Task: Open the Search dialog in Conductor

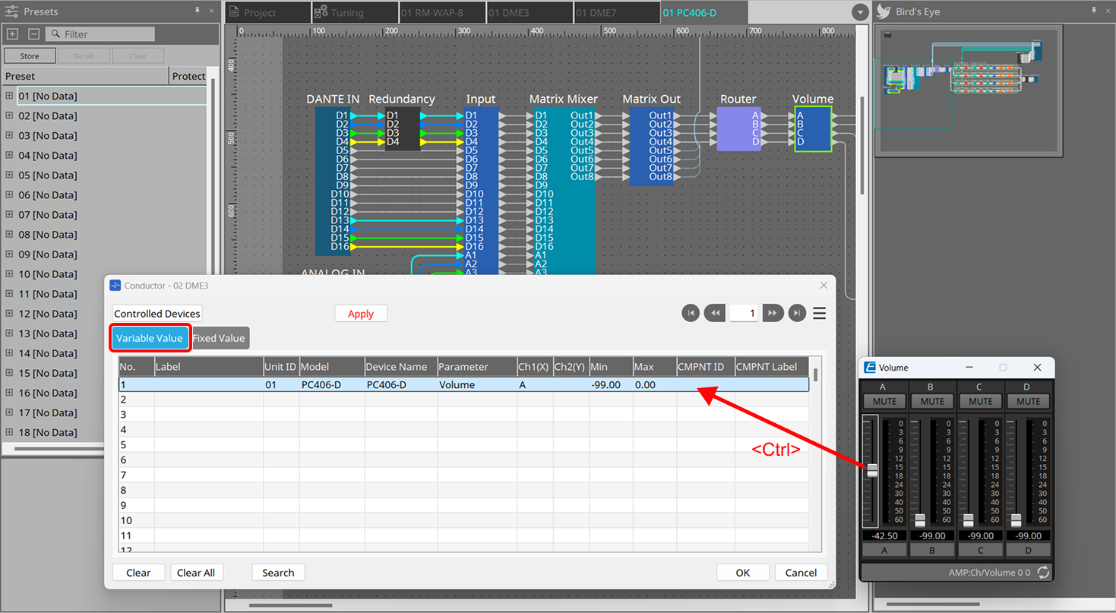Action: (x=278, y=572)
